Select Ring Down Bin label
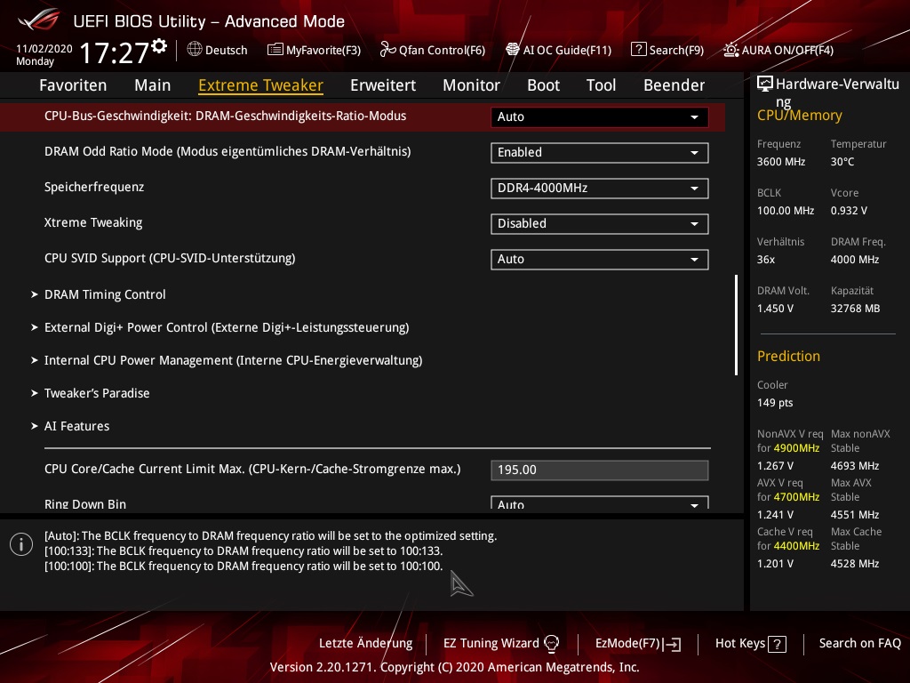Image resolution: width=910 pixels, height=683 pixels. [85, 504]
